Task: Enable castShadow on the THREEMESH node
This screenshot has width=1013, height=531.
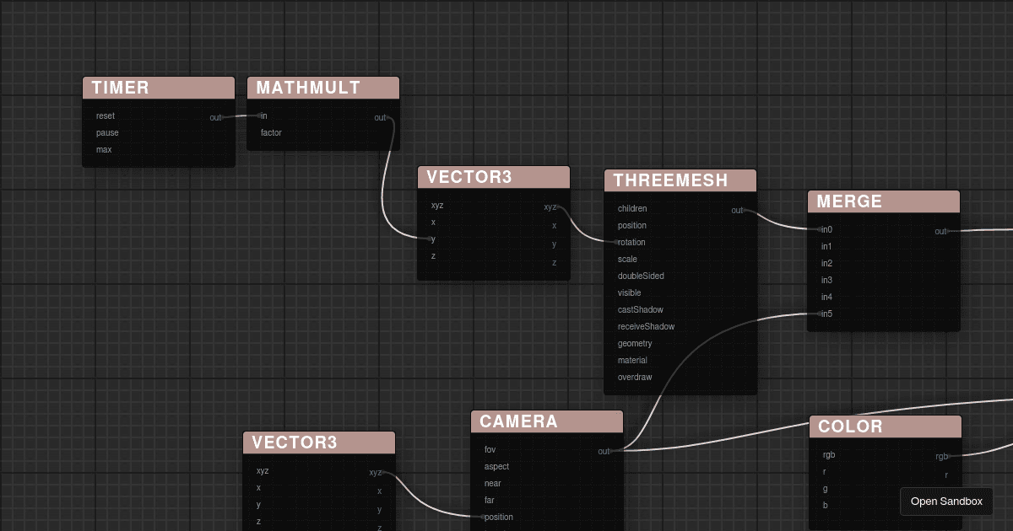Action: (x=639, y=309)
